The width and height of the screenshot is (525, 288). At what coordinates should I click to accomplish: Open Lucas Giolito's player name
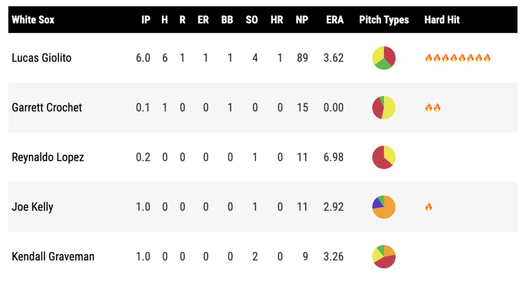(x=42, y=58)
